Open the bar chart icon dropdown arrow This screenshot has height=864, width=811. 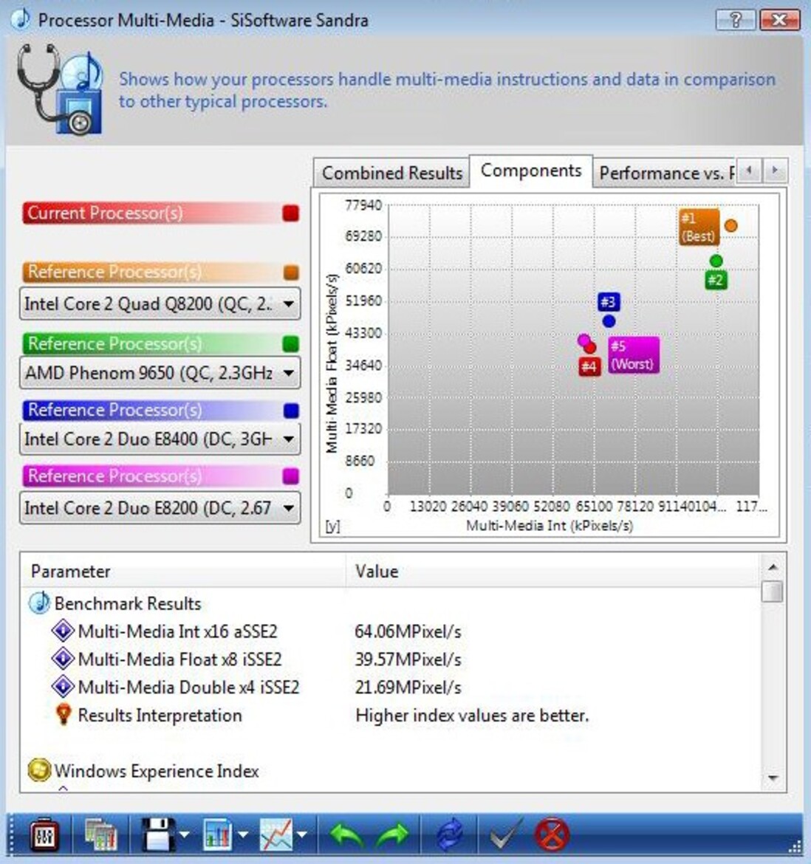tap(243, 834)
